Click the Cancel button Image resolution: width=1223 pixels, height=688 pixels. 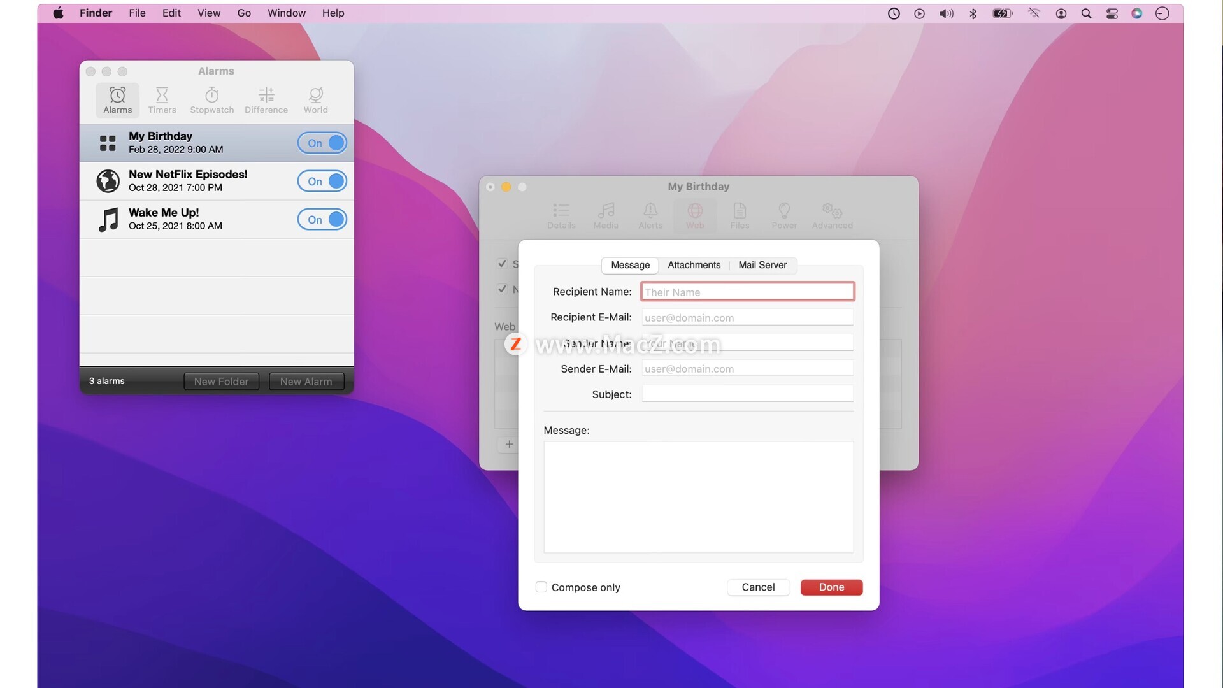(758, 587)
